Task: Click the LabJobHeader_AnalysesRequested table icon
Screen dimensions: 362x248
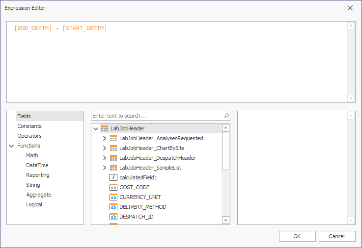Action: tap(113, 138)
